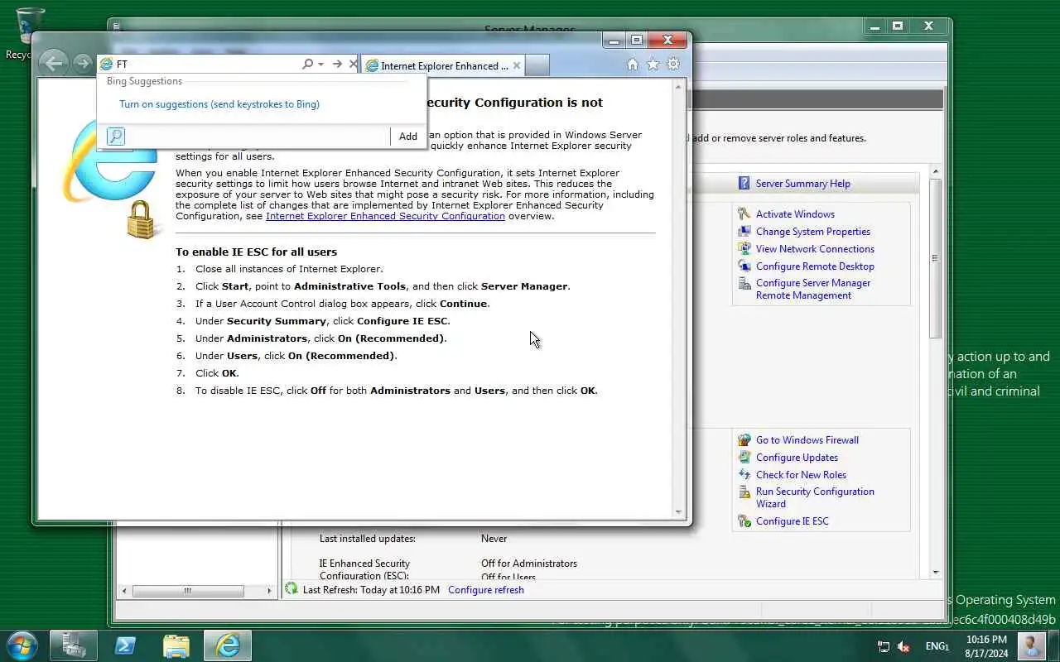Click Change System Properties in Server Manager
Image resolution: width=1060 pixels, height=662 pixels.
[x=812, y=232]
